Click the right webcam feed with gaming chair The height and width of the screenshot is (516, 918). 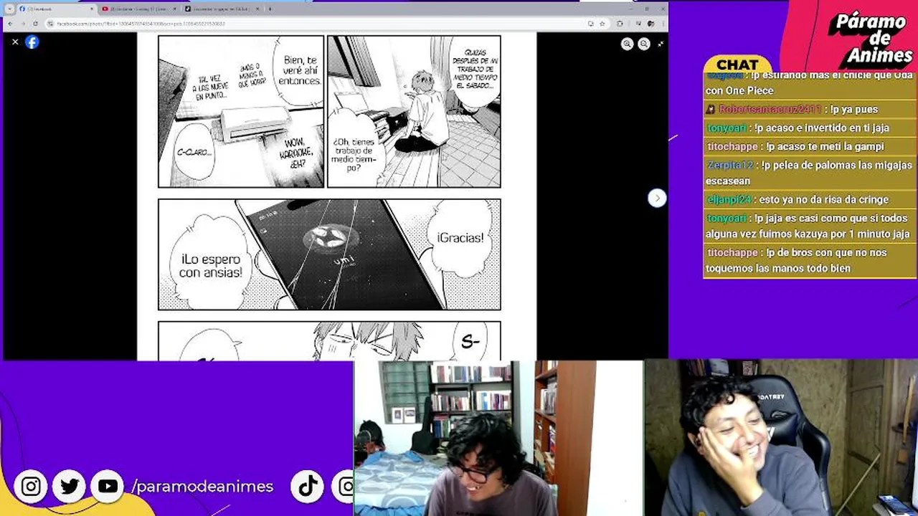tap(781, 439)
